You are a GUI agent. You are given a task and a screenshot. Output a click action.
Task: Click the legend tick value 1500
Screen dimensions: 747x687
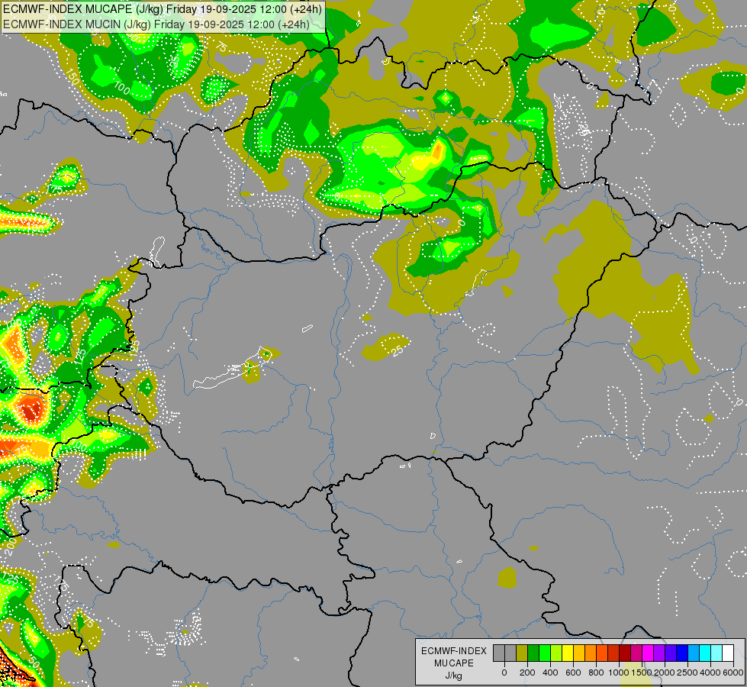(642, 672)
